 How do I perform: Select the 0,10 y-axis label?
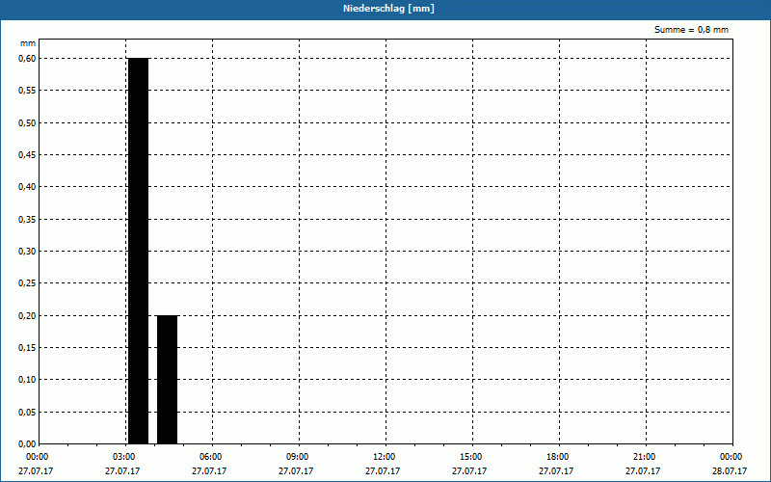click(x=27, y=379)
